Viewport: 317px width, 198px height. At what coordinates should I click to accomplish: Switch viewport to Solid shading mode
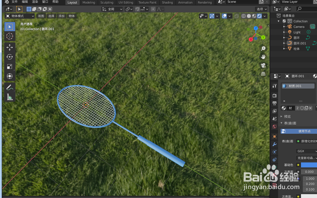249,16
